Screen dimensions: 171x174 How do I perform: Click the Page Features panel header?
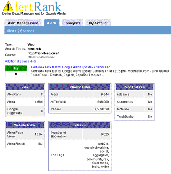[134, 87]
